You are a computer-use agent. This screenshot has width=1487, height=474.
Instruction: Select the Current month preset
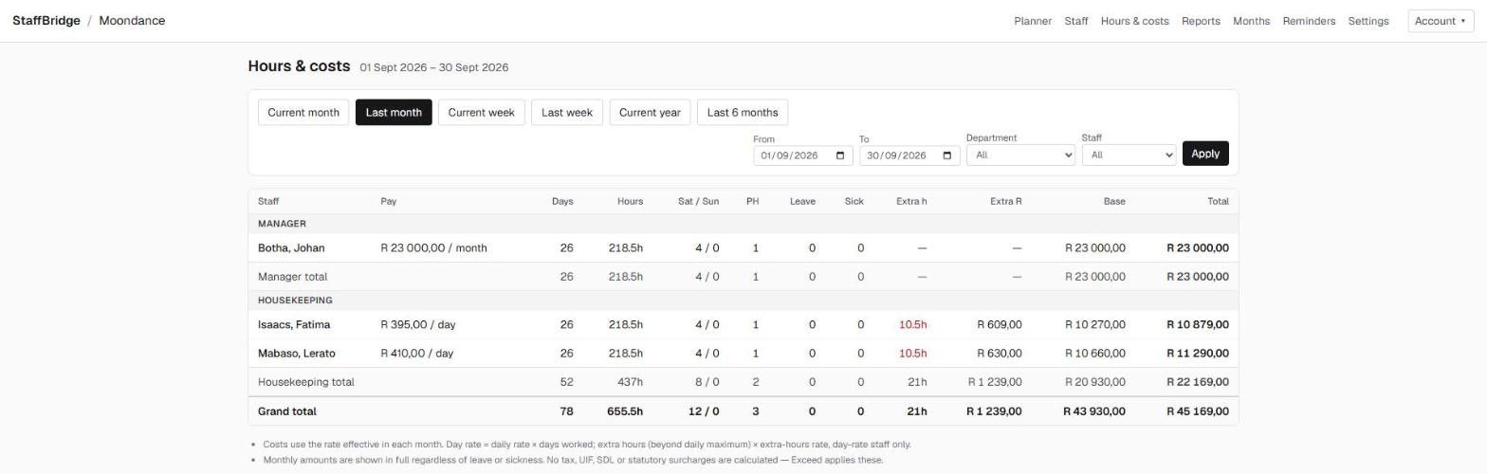pyautogui.click(x=303, y=112)
